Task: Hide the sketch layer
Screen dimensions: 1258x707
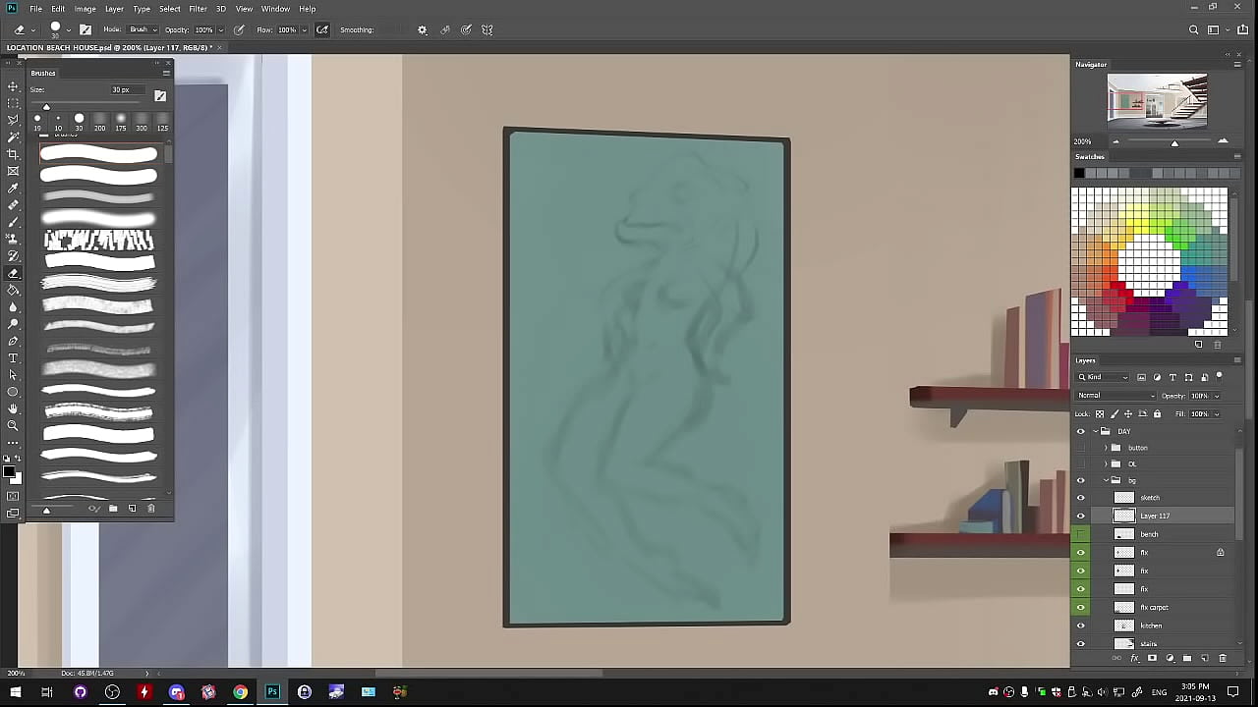Action: [x=1081, y=498]
